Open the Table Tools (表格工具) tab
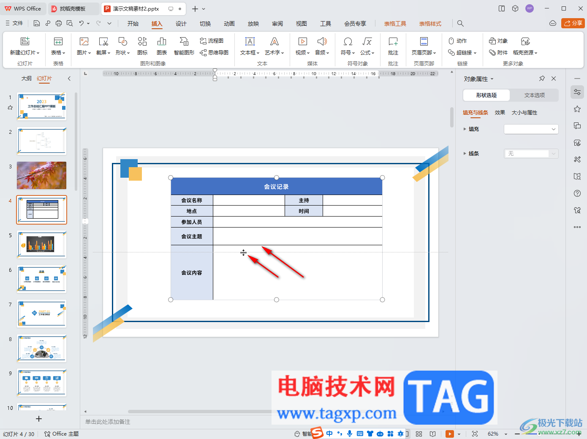Image resolution: width=587 pixels, height=439 pixels. point(395,24)
